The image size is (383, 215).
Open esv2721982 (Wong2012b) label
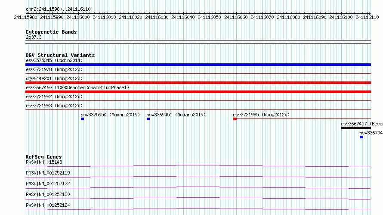[54, 97]
